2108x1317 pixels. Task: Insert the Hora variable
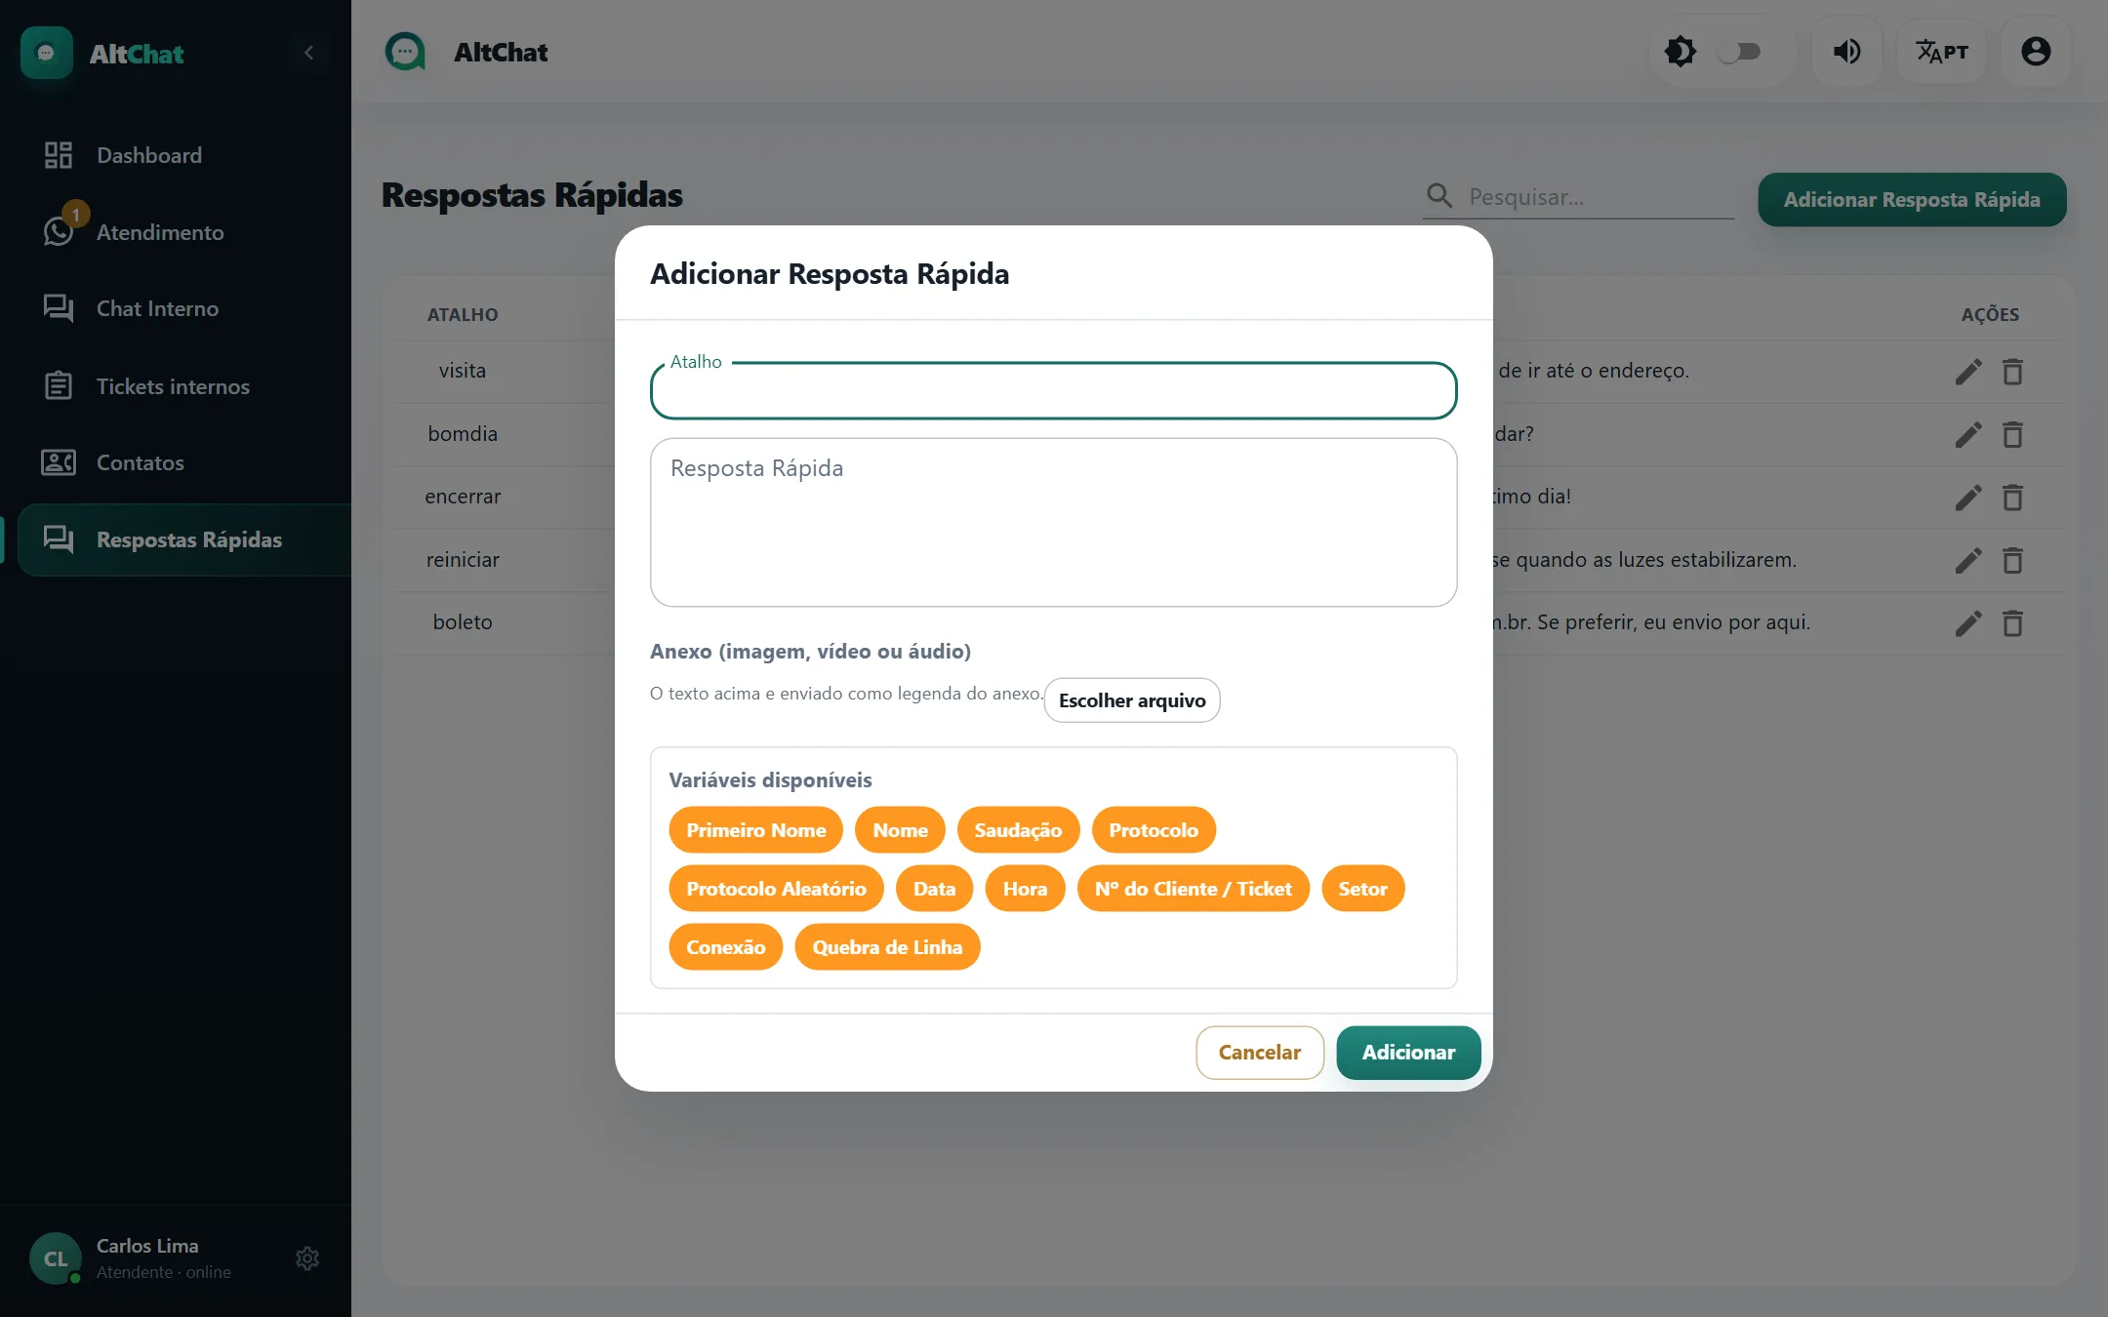(1025, 889)
